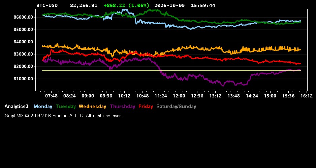Select the Friday legend label
This screenshot has height=168, width=316.
146,107
